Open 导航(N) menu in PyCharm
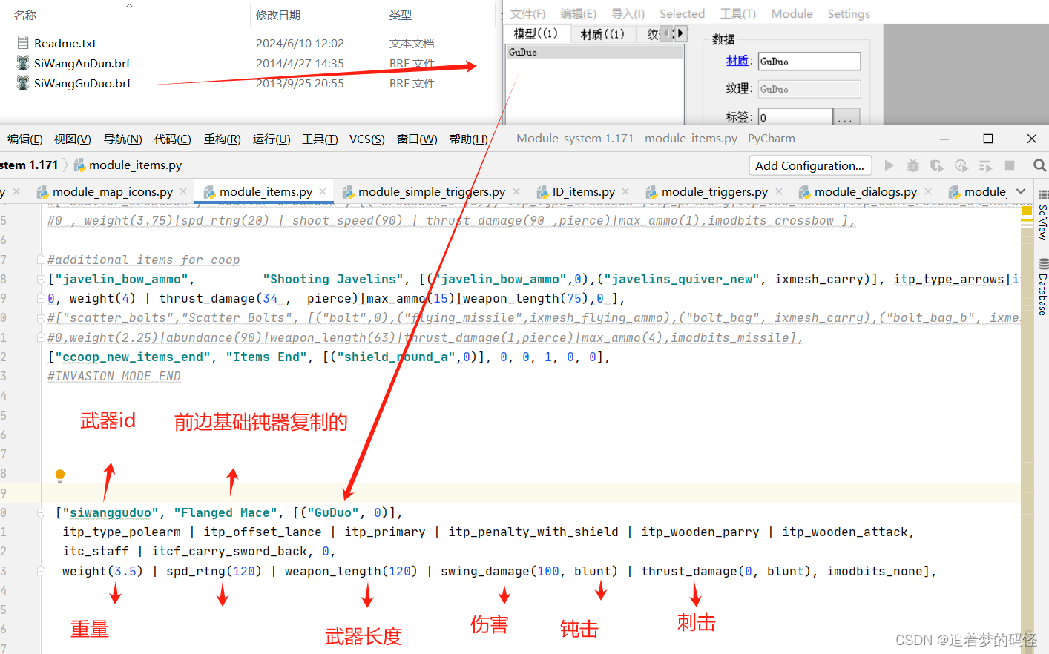 [x=123, y=139]
